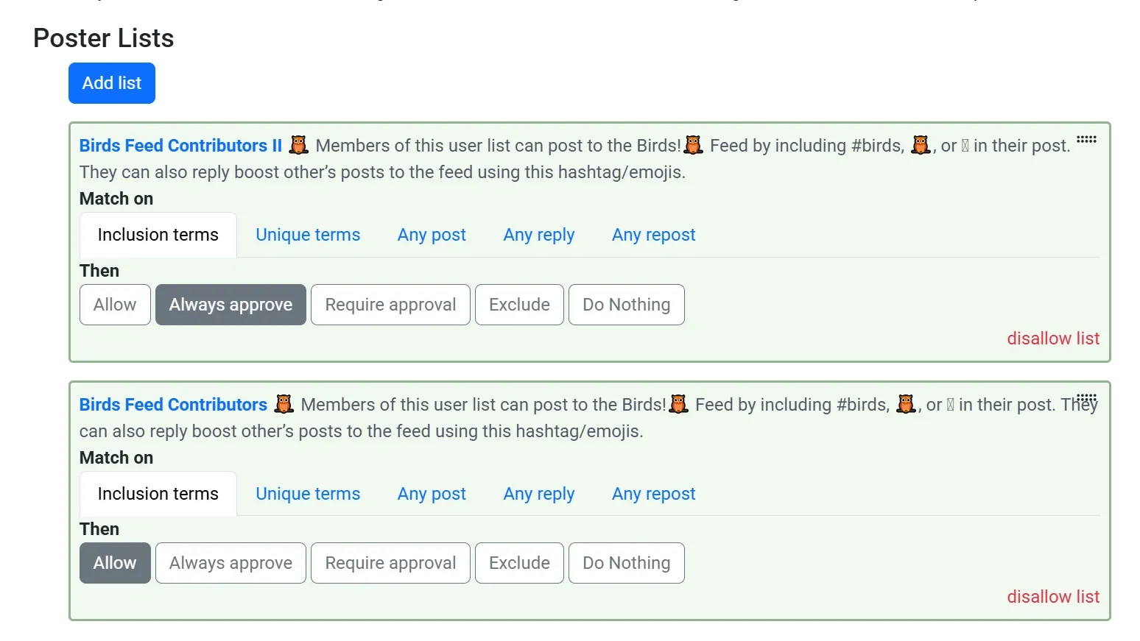This screenshot has height=641, width=1140.
Task: Open the Birds Feed Contributors II list link
Action: coord(180,146)
